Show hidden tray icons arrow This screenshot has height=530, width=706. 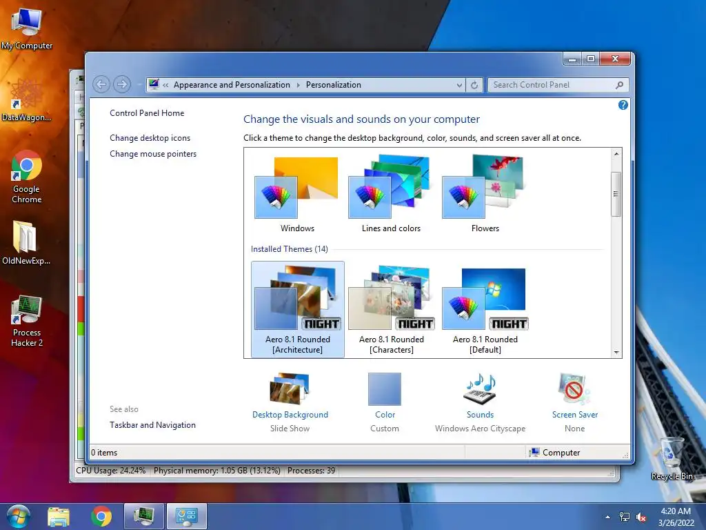(x=608, y=517)
